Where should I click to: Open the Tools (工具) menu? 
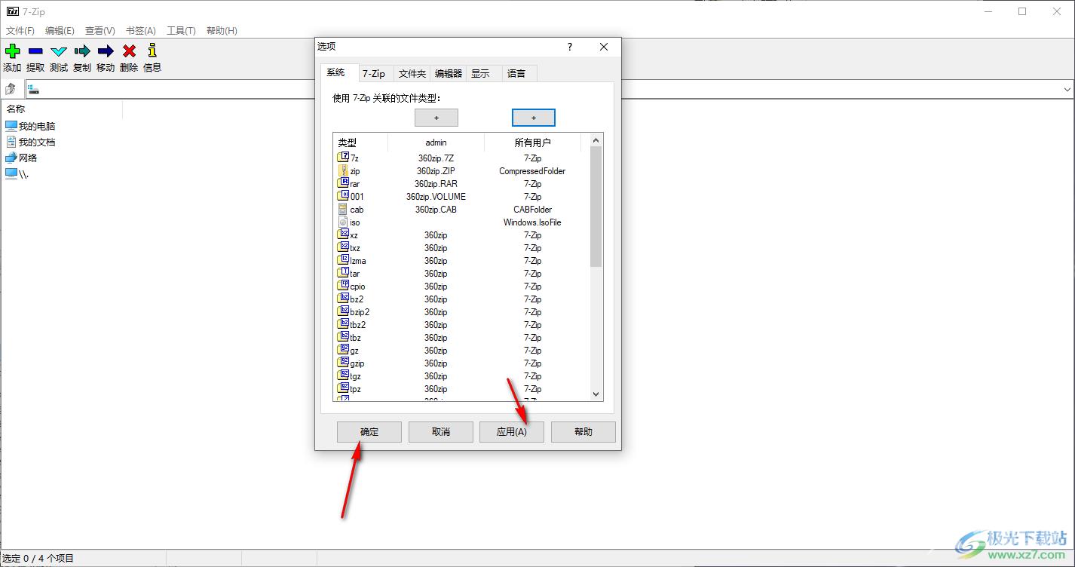[181, 31]
